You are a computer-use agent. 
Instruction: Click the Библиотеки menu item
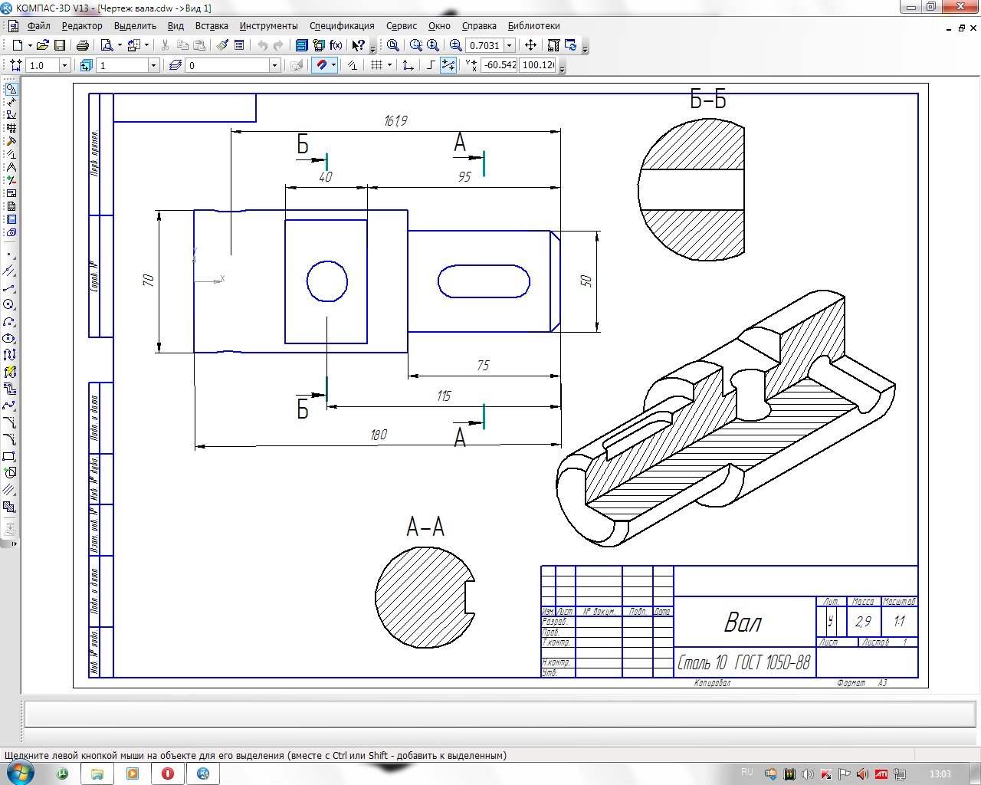coord(533,26)
